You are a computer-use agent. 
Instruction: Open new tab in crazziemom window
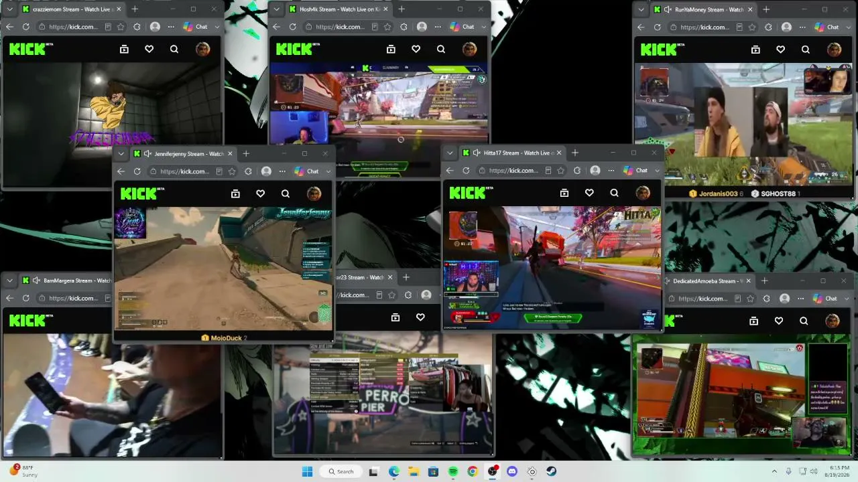coord(135,9)
